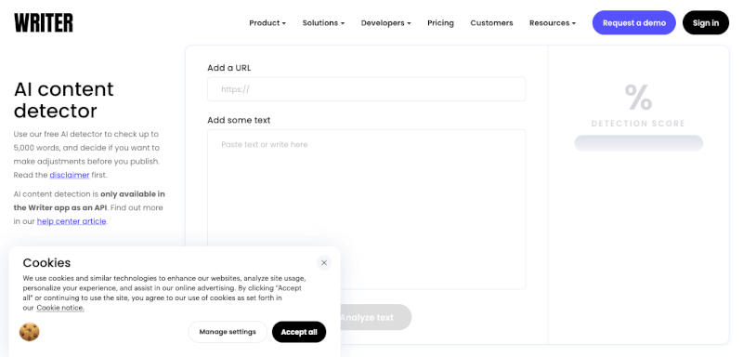Viewport: 743px width, 357px height.
Task: Click the cookie icon
Action: [x=30, y=332]
